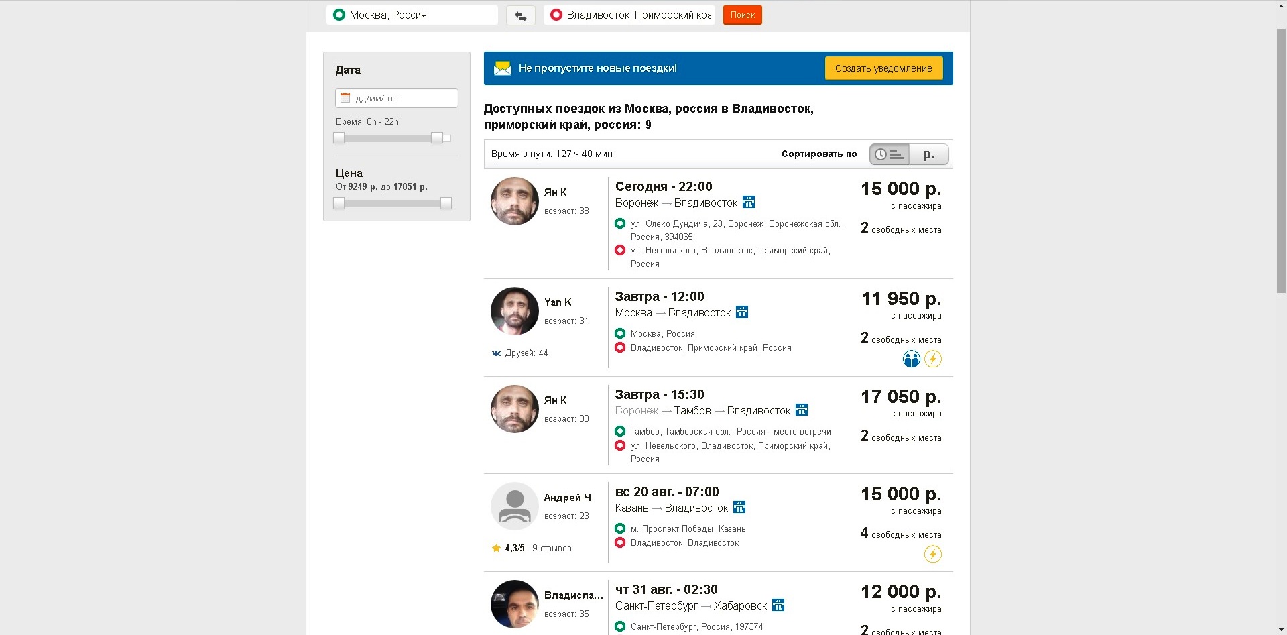This screenshot has width=1287, height=635.
Task: Click the lightning icon on Москва trip
Action: (933, 359)
